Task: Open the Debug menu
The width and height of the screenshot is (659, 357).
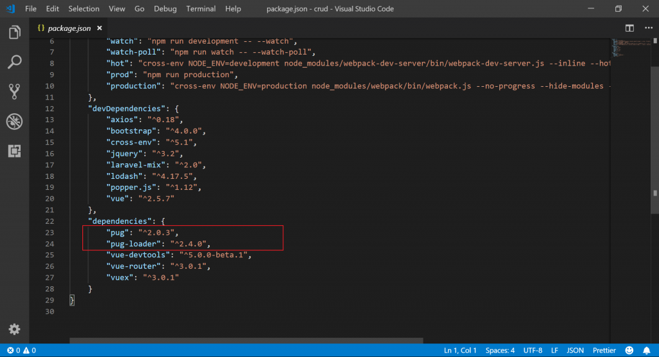Action: coord(165,9)
